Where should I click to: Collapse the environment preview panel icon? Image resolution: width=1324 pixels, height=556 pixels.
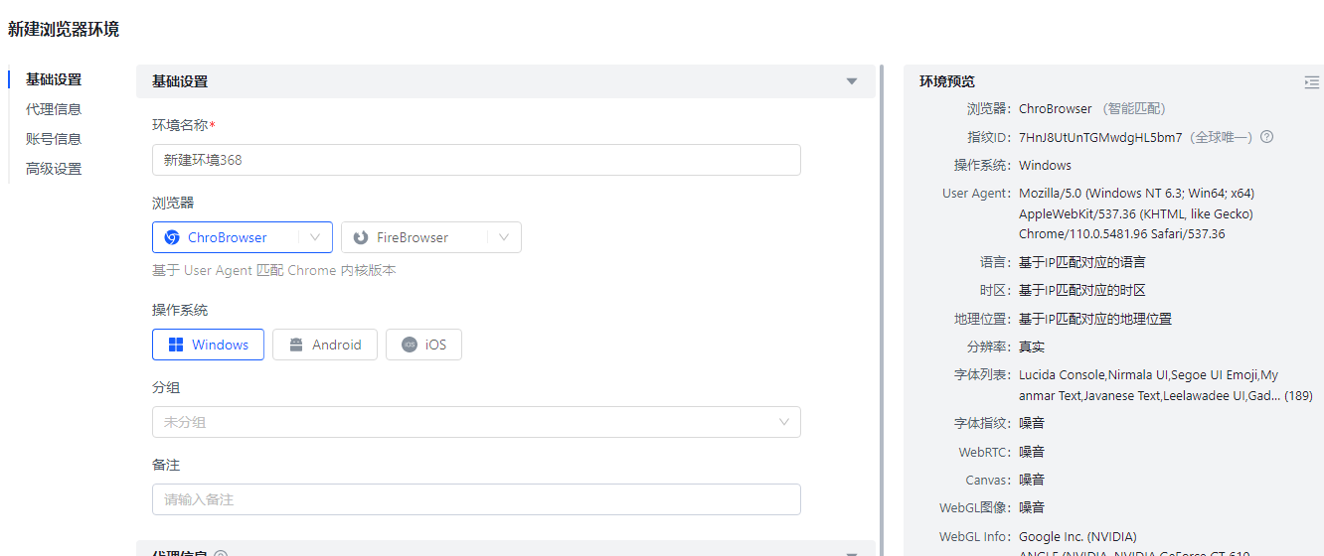(1312, 82)
